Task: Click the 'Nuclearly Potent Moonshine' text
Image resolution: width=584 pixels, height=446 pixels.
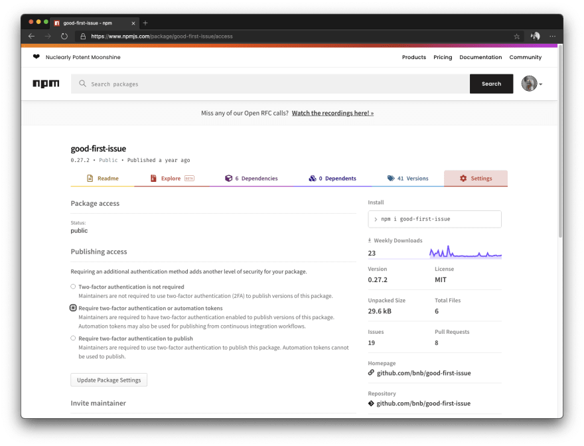Action: coord(83,57)
